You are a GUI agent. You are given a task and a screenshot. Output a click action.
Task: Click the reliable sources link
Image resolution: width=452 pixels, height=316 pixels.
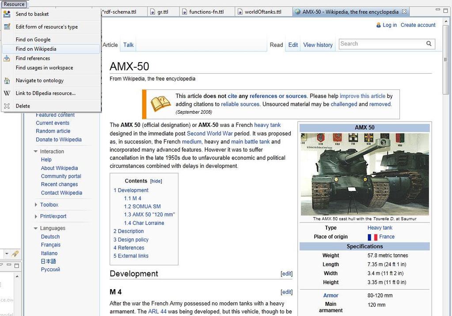pos(240,104)
